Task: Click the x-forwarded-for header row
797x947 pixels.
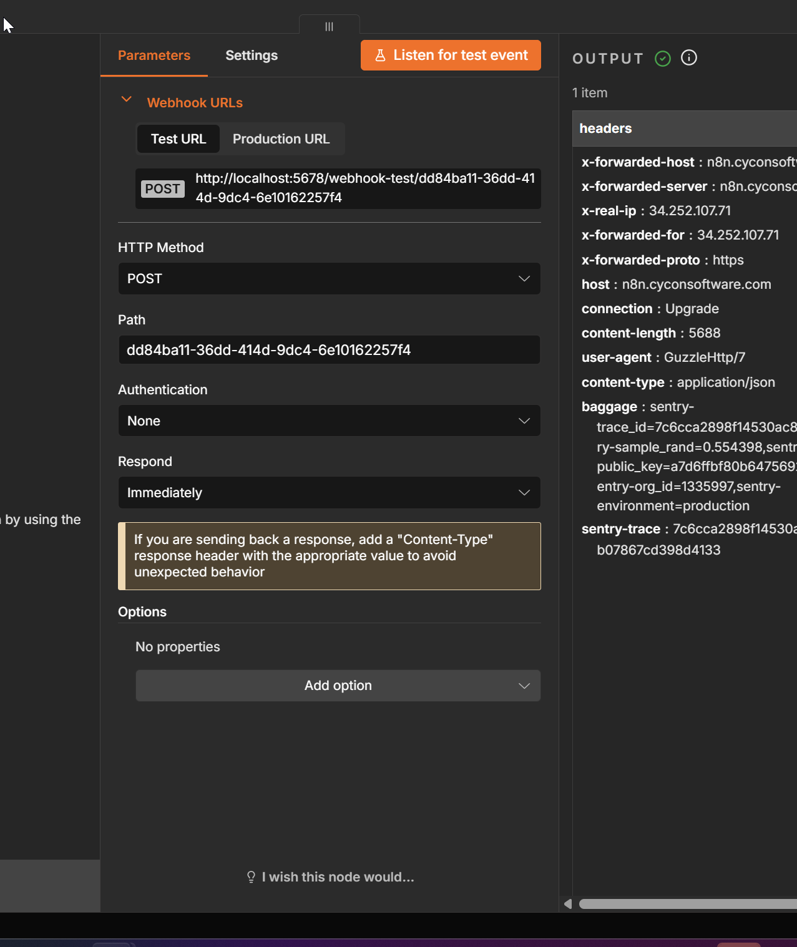Action: coord(680,235)
